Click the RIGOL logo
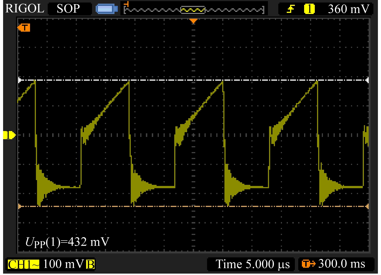Viewport: 381px width, 275px height. [x=25, y=9]
